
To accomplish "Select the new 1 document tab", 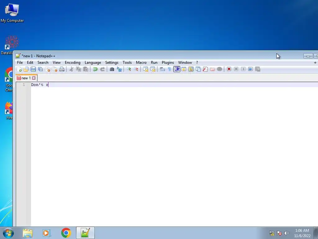I will coord(26,78).
